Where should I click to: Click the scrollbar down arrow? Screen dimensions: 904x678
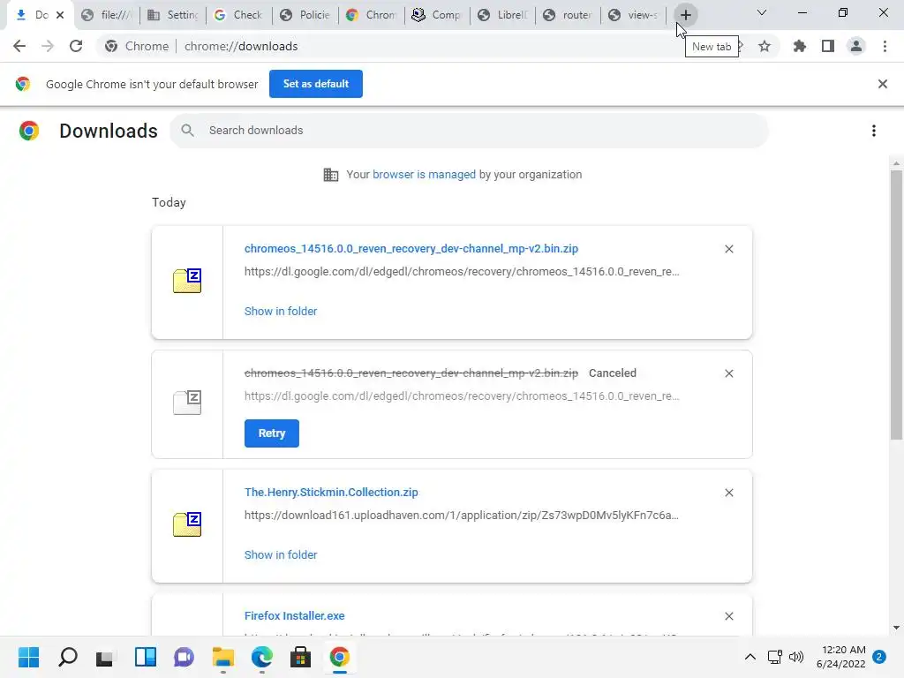click(x=896, y=628)
